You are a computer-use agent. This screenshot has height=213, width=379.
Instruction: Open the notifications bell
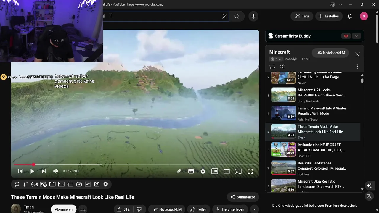tap(350, 16)
